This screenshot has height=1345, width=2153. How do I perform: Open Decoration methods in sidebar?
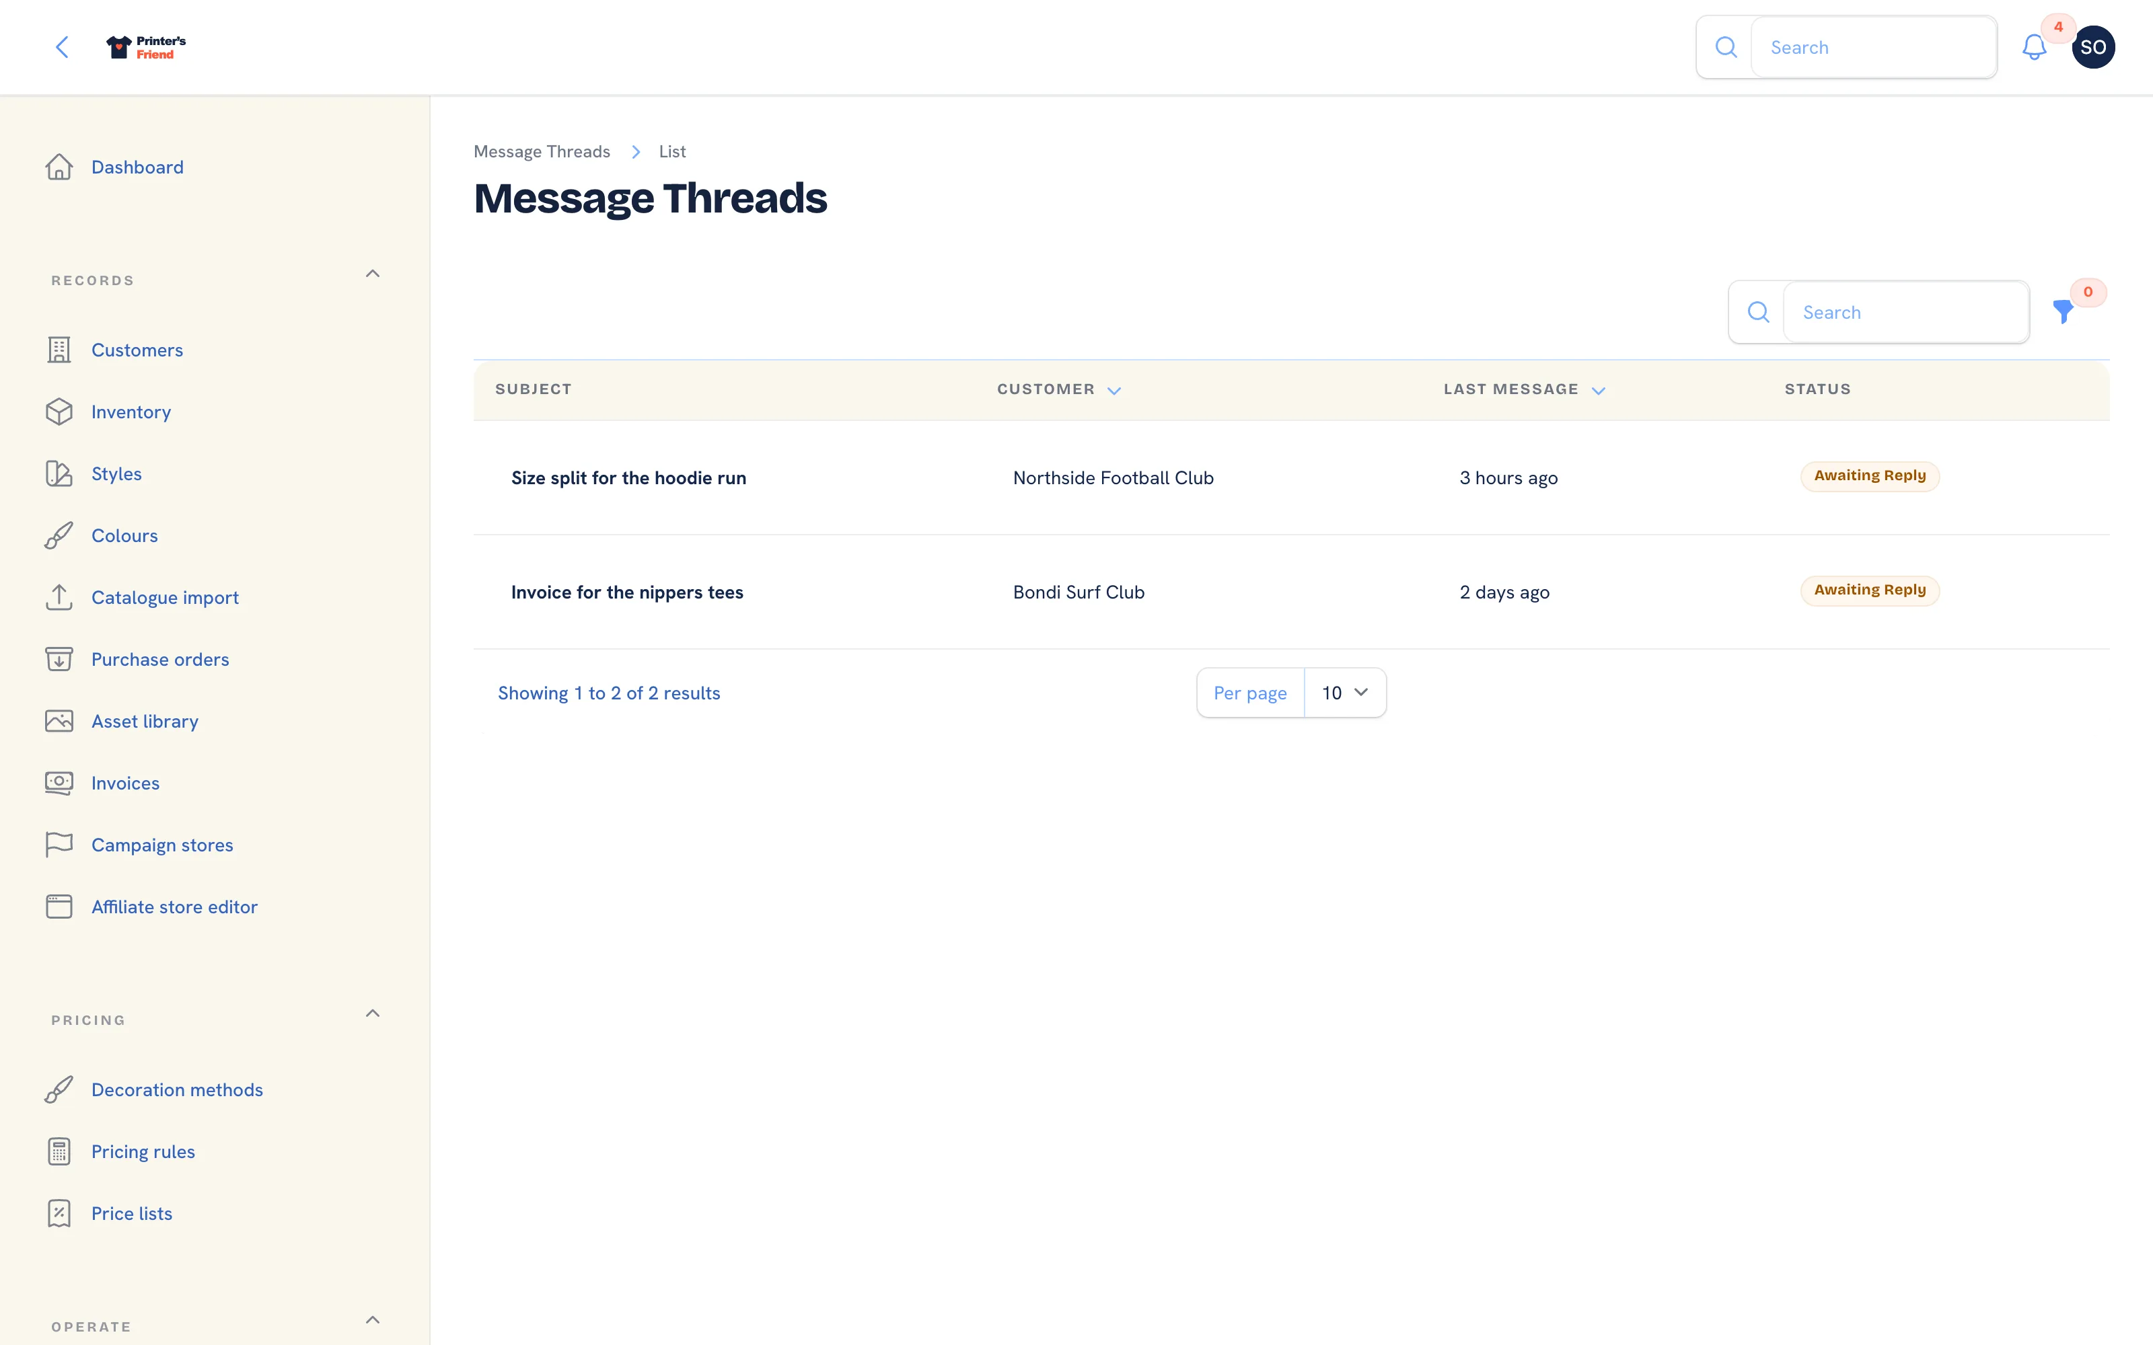click(177, 1089)
